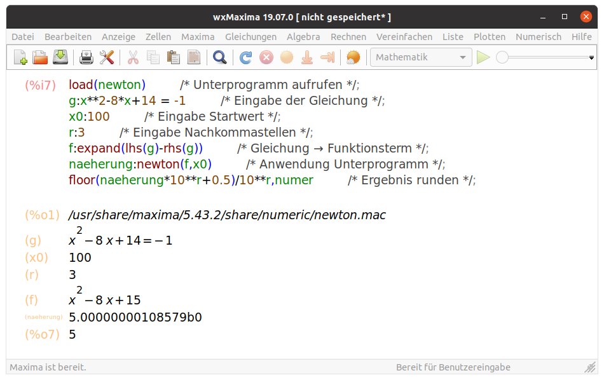Select output 5.00000000108579b0
The height and width of the screenshot is (380, 604).
tap(135, 317)
